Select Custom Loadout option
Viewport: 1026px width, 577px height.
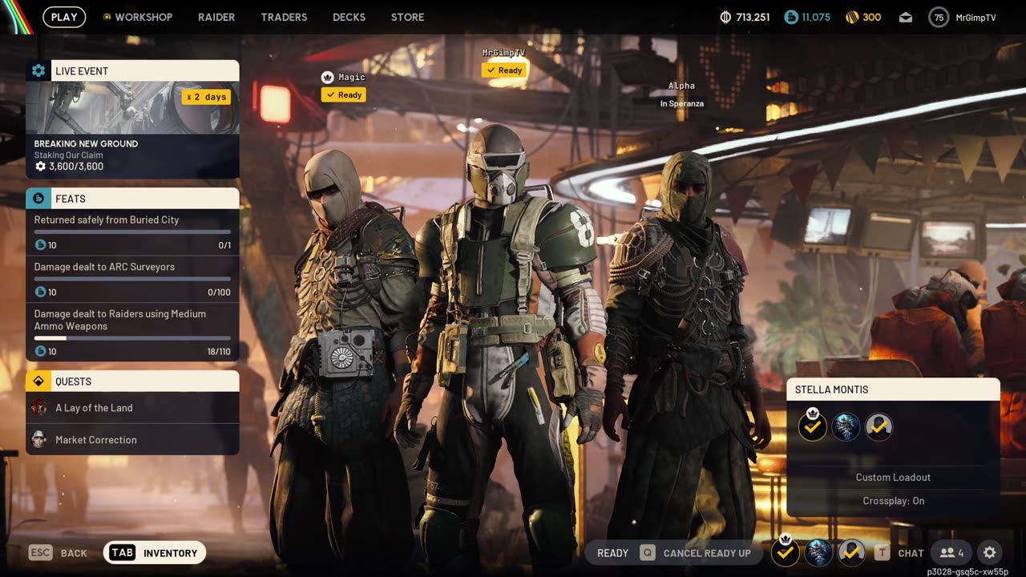[x=893, y=478]
